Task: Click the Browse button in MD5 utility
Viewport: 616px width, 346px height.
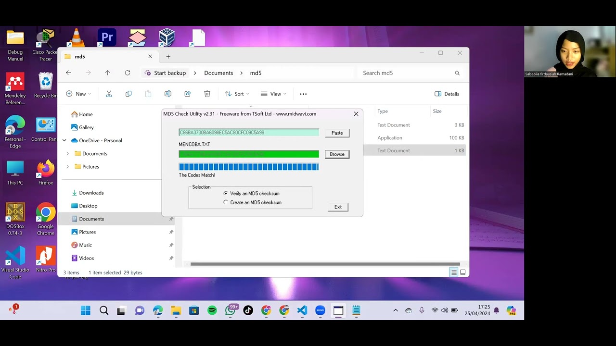Action: click(337, 154)
